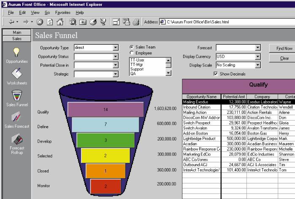Click the Channels satellite dish icon
Viewport: 295px width, 199px height.
(x=103, y=22)
